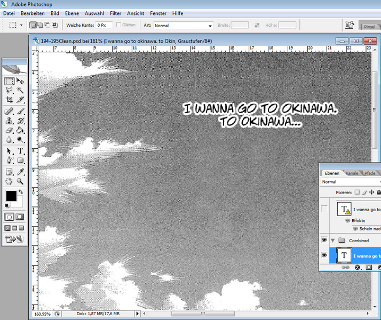Select the Magic Wand tool
The height and width of the screenshot is (320, 381).
tap(20, 90)
